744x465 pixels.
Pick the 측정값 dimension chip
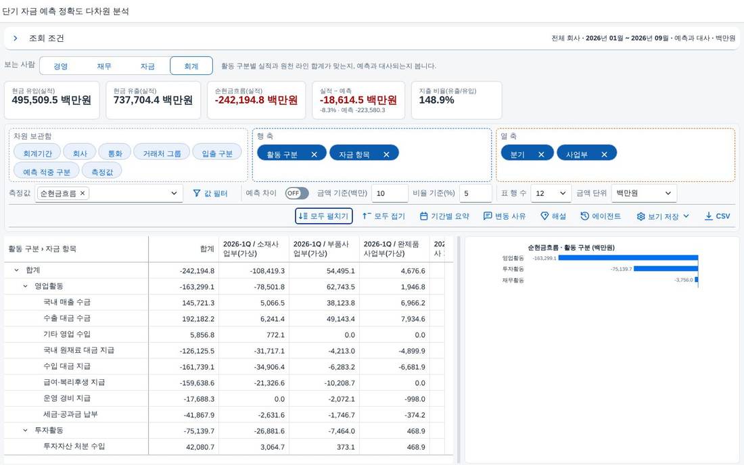(x=102, y=172)
